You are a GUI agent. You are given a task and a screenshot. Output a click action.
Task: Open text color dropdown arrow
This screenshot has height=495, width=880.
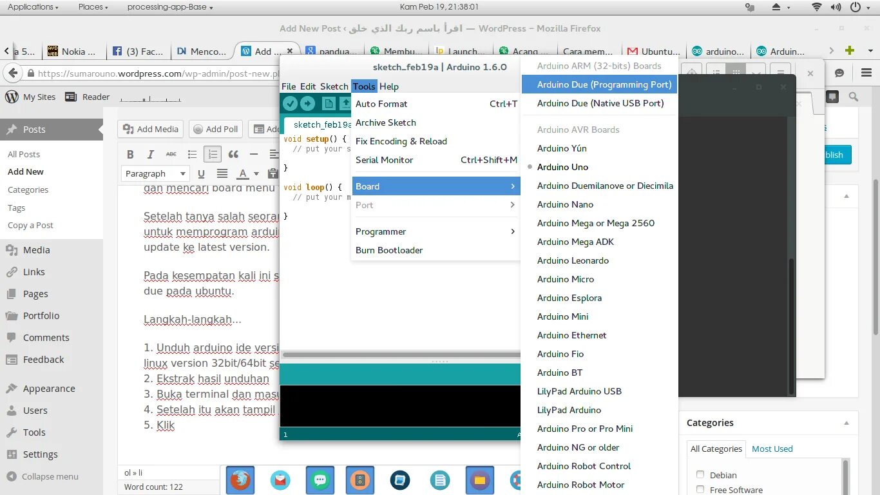256,173
